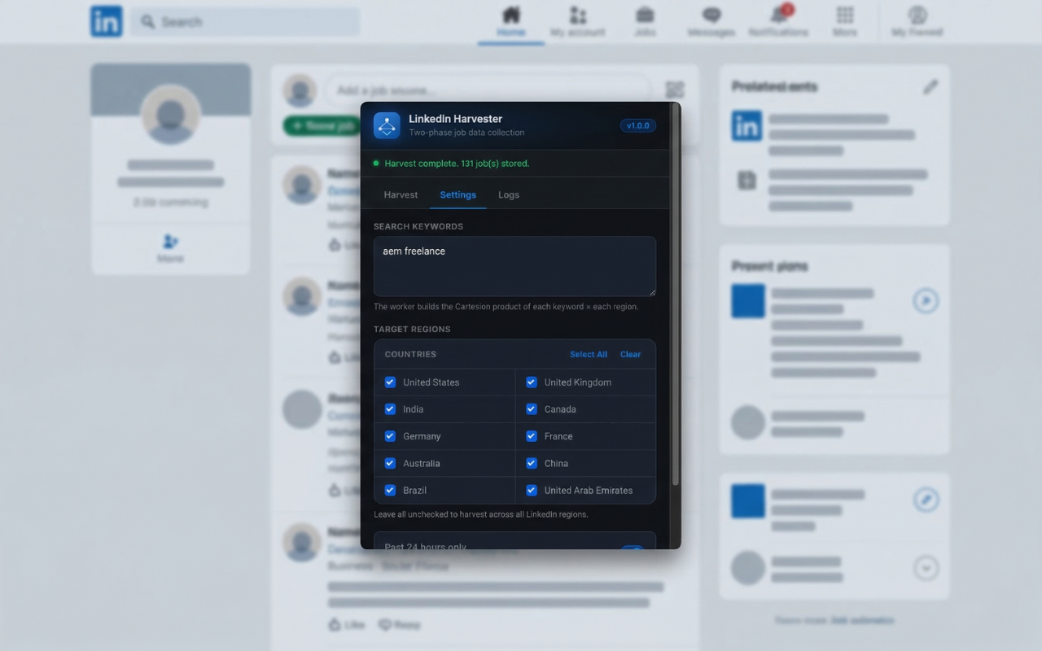This screenshot has height=651, width=1042.
Task: Click the 'LinkedIn Harvester' title text
Action: coord(456,119)
